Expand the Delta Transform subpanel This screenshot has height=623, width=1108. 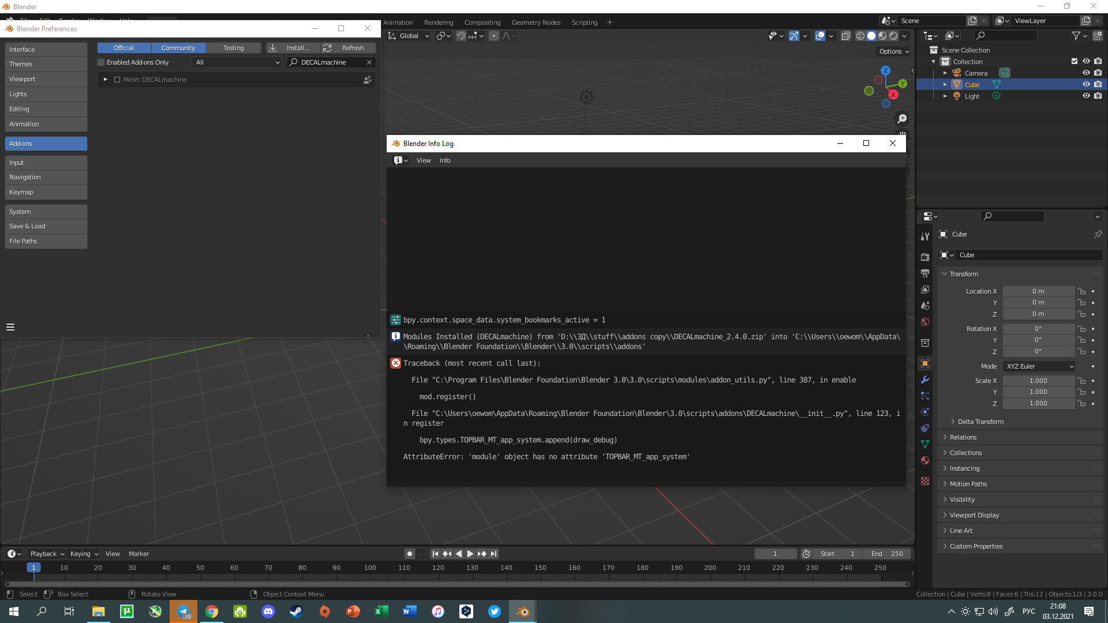click(x=980, y=422)
